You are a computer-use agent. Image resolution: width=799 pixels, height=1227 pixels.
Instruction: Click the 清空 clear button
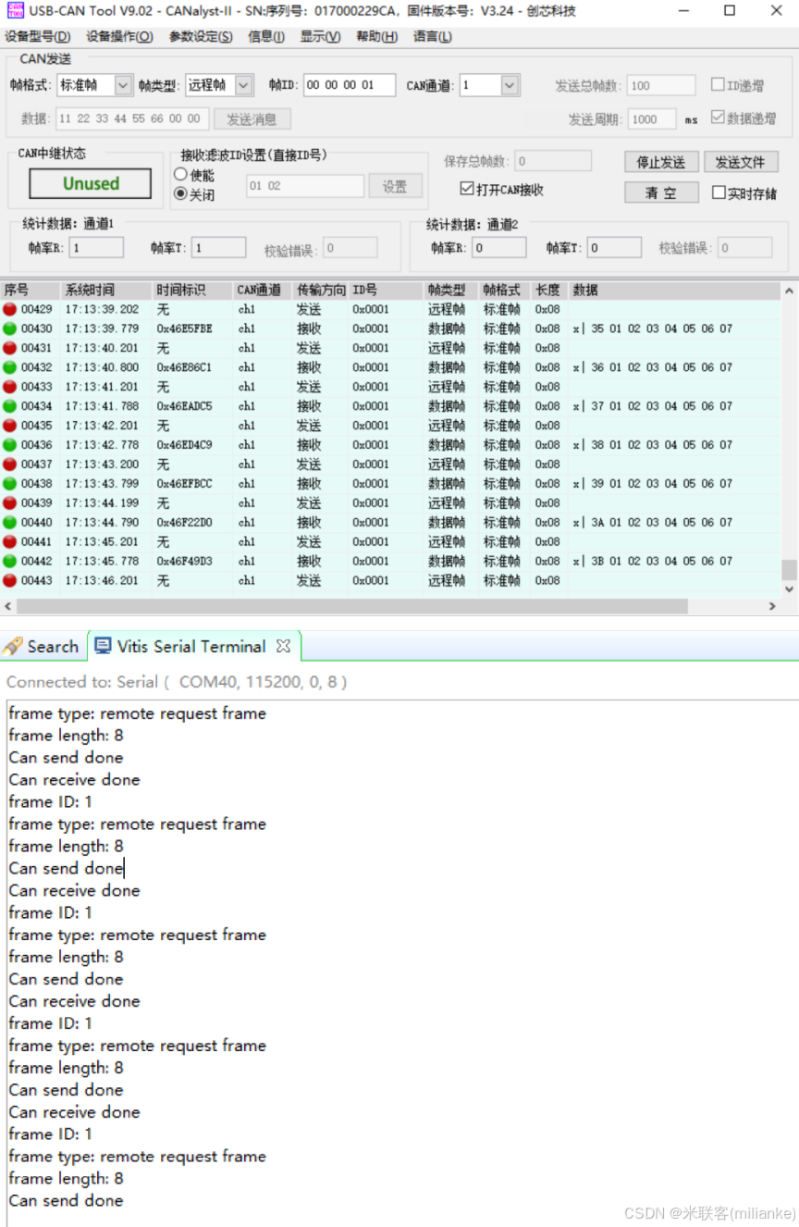click(x=660, y=192)
